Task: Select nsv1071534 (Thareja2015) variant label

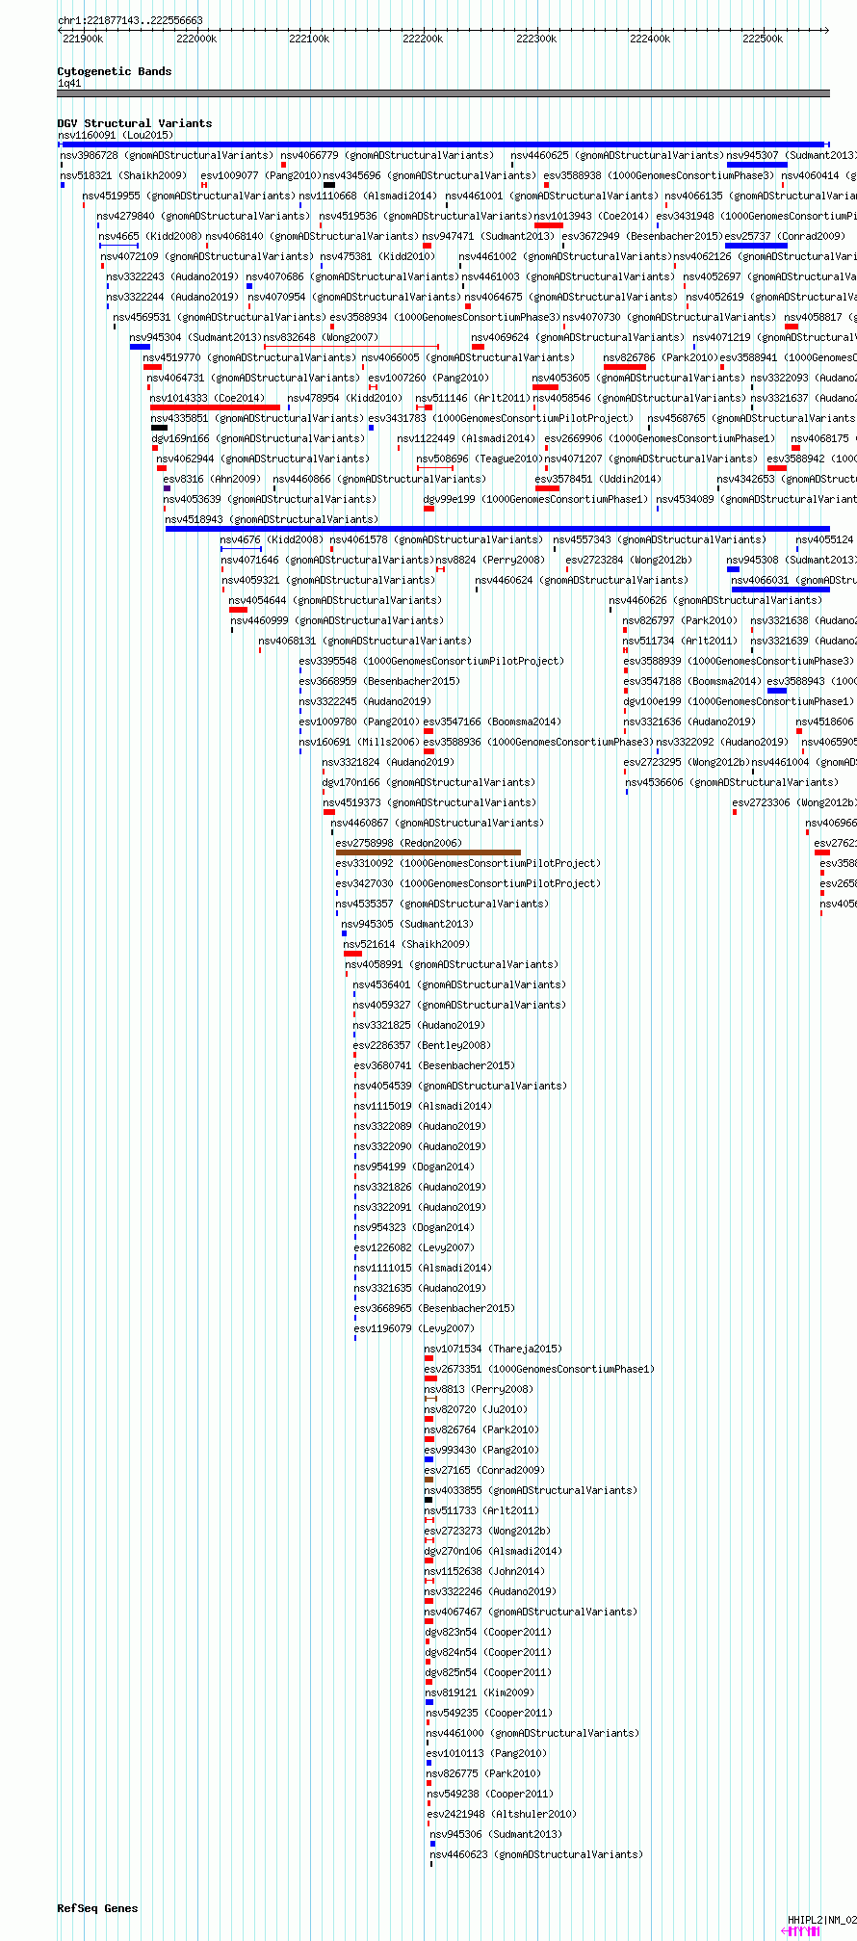Action: point(493,1349)
